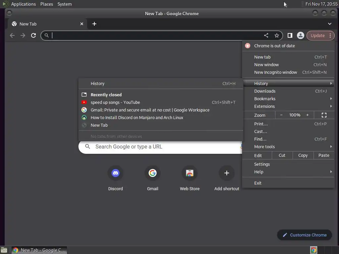Click the Discord shortcut icon

coord(116,173)
